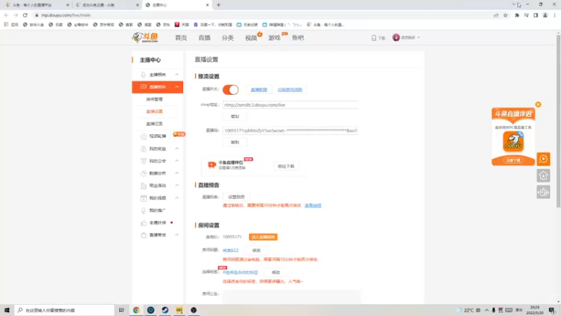Open the 鱼吧 navigation item
Image resolution: width=561 pixels, height=316 pixels.
(x=297, y=38)
